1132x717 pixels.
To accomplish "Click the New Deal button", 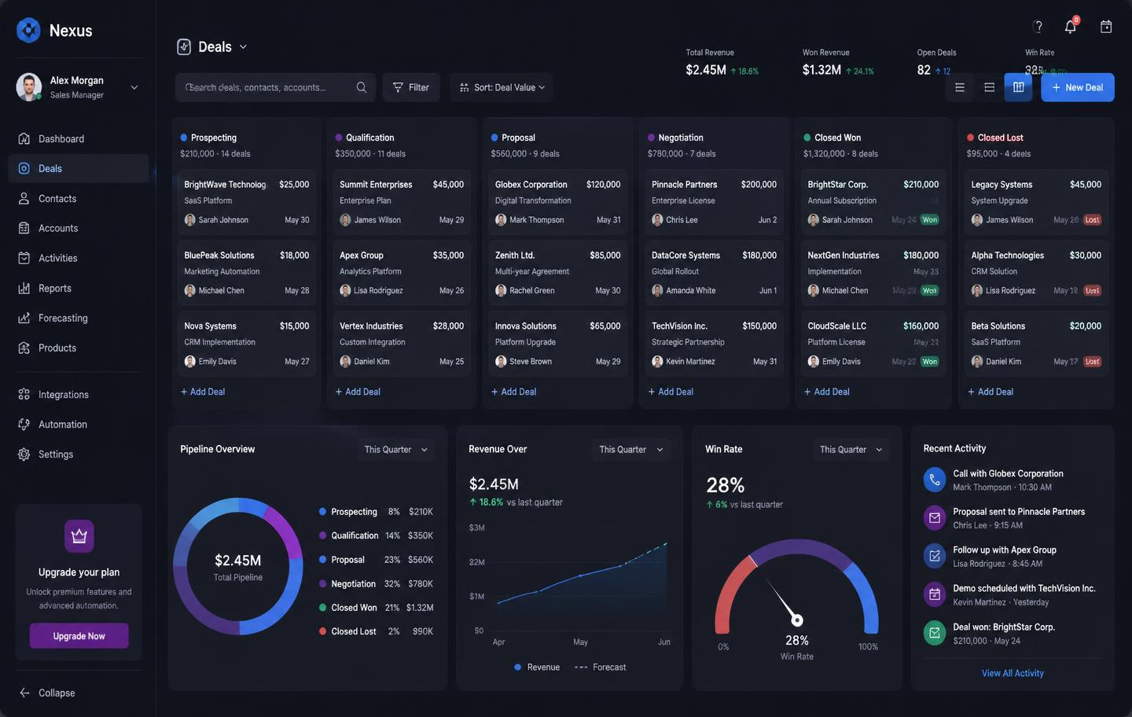I will pos(1077,87).
